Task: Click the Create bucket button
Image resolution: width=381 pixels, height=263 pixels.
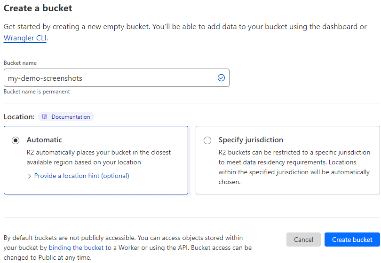Action: (352, 240)
